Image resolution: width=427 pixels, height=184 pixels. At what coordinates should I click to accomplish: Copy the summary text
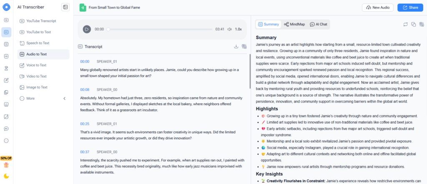coord(414,24)
